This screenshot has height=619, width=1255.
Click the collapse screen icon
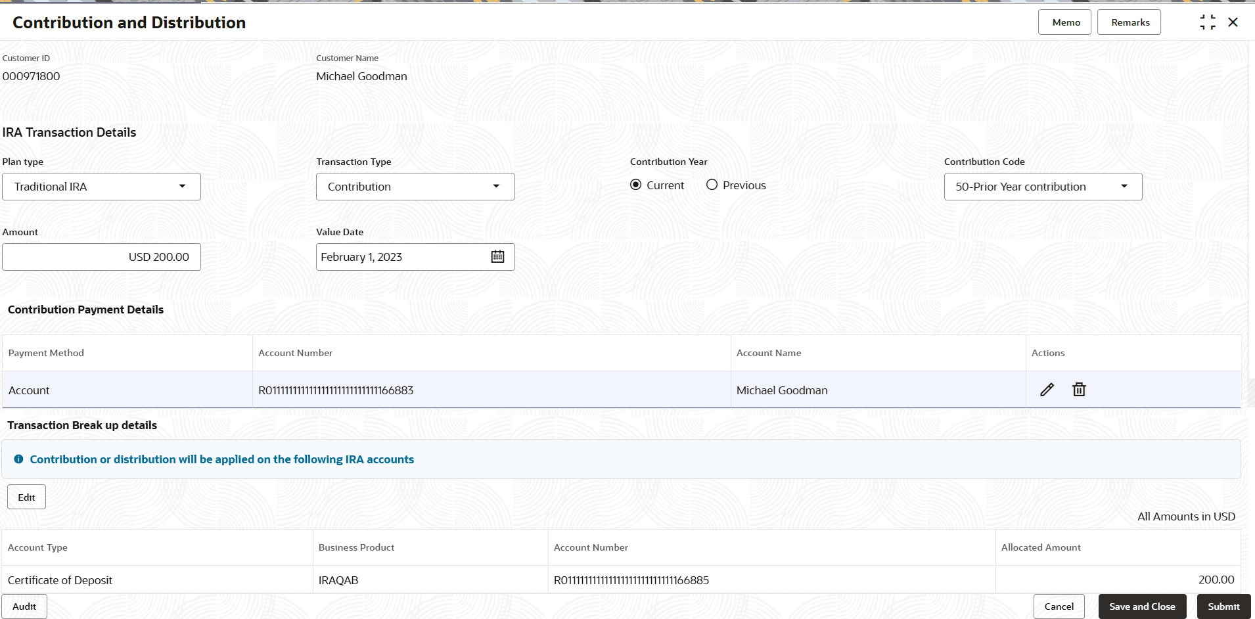pyautogui.click(x=1207, y=22)
